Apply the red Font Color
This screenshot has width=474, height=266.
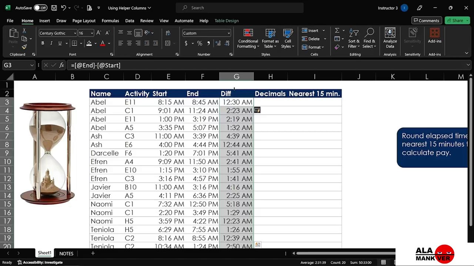click(103, 43)
